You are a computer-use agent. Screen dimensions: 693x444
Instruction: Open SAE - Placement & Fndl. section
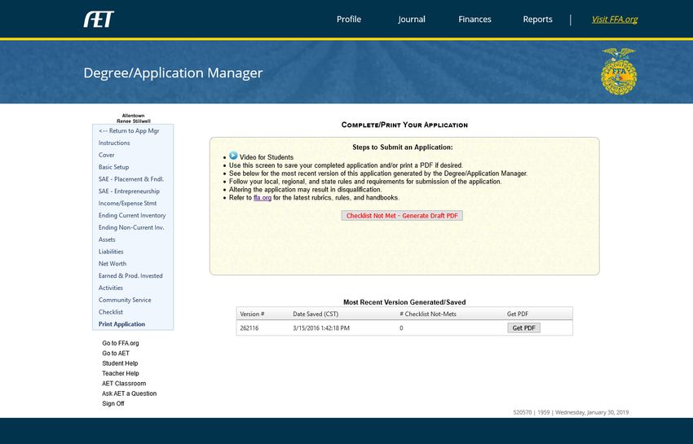coord(131,179)
